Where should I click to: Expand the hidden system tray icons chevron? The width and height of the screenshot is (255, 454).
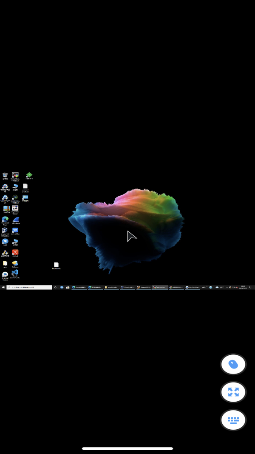coord(227,287)
